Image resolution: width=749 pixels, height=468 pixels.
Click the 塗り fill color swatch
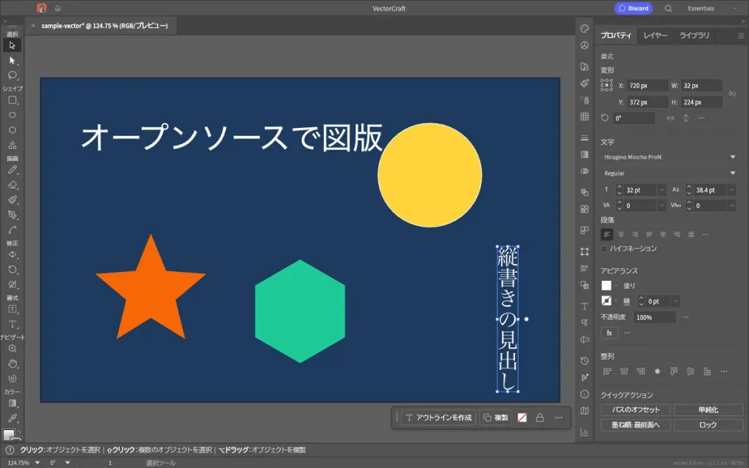pyautogui.click(x=606, y=286)
